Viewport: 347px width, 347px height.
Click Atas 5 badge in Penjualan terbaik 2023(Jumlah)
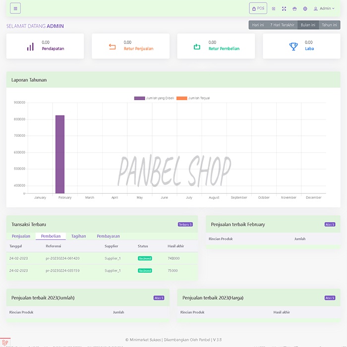[x=159, y=298]
